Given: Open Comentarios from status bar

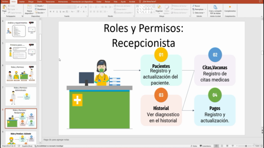Looking at the screenshot, I should click(x=205, y=146).
